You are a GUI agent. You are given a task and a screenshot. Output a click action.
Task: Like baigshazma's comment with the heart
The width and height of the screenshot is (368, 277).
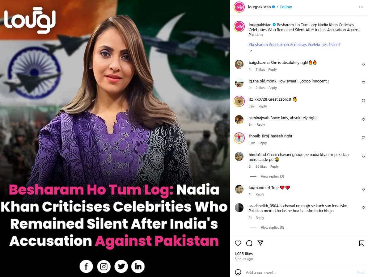tap(363, 64)
